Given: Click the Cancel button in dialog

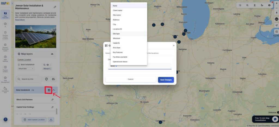Looking at the screenshot, I should point(131,79).
